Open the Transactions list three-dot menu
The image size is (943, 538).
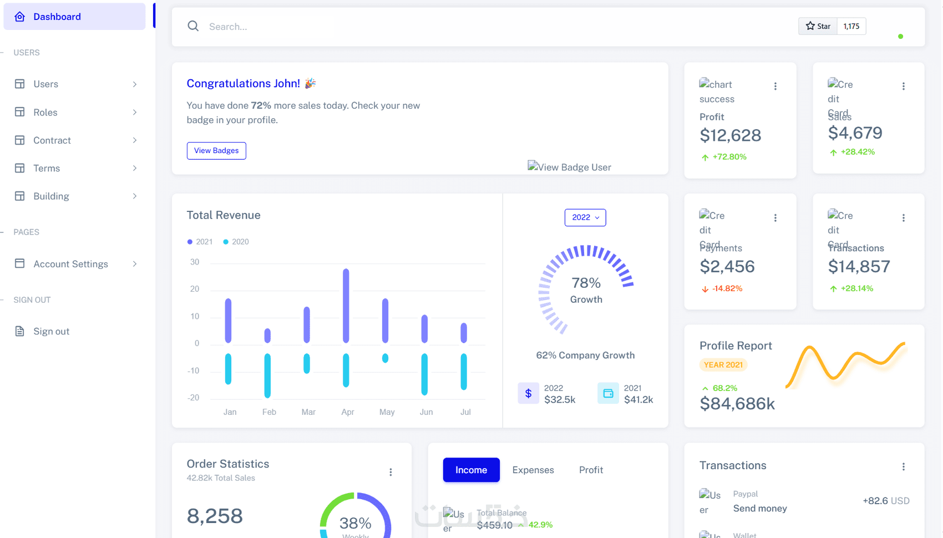tap(904, 466)
